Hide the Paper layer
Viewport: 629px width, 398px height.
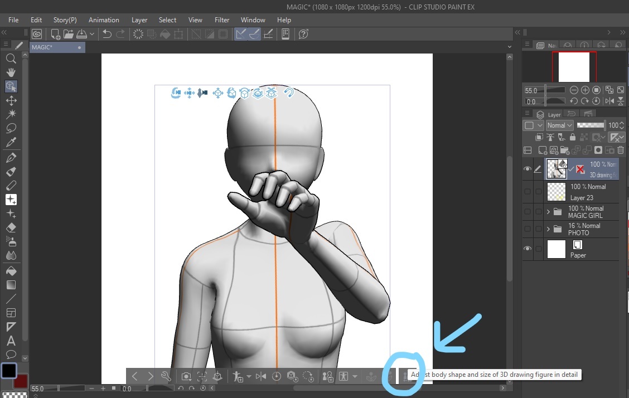tap(528, 249)
